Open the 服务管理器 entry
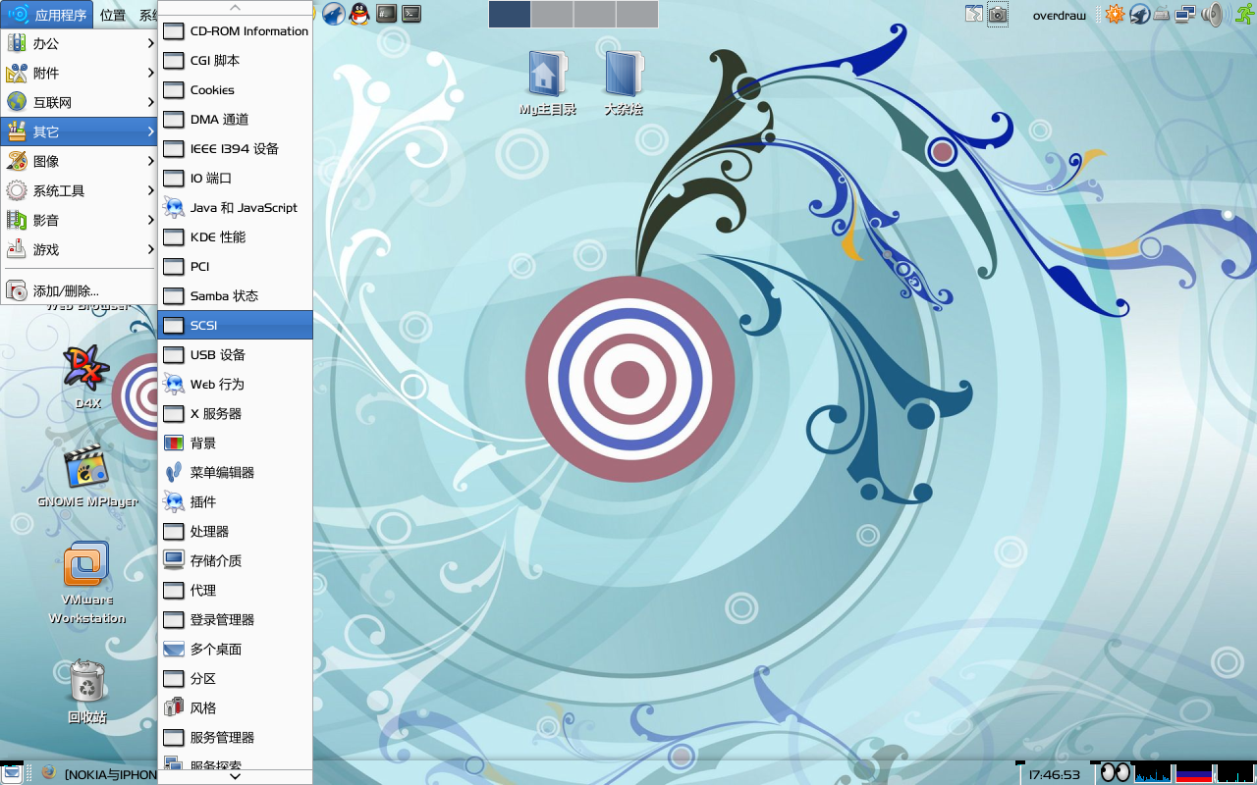 [x=235, y=737]
